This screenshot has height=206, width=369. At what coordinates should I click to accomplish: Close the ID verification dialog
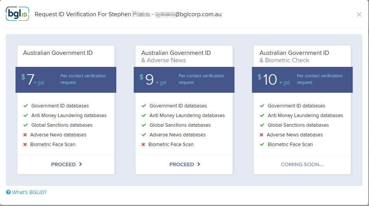point(359,15)
